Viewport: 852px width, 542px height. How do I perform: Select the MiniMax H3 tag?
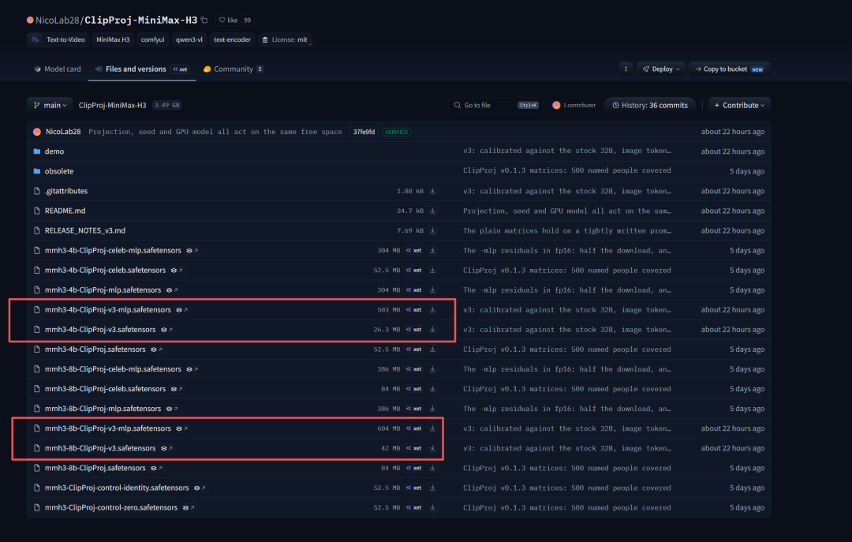click(x=113, y=39)
